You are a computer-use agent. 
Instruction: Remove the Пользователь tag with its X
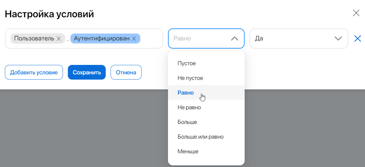pos(59,38)
